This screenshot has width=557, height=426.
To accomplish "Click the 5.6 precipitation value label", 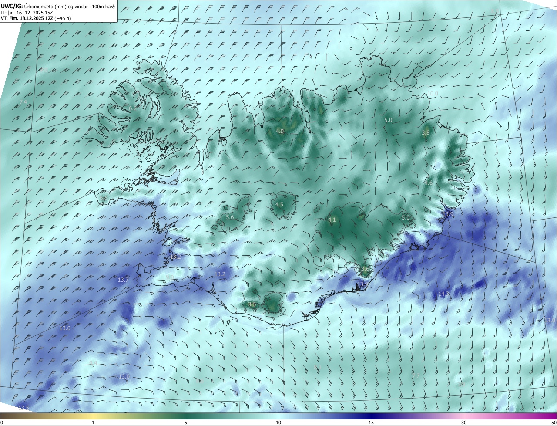I will pos(230,217).
